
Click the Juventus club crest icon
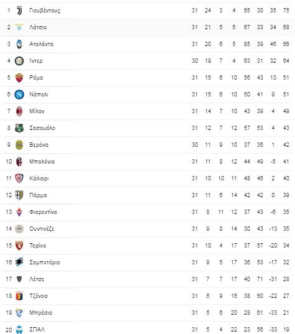coord(19,11)
